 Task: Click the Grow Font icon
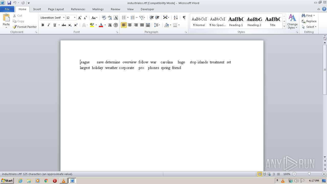point(80,18)
